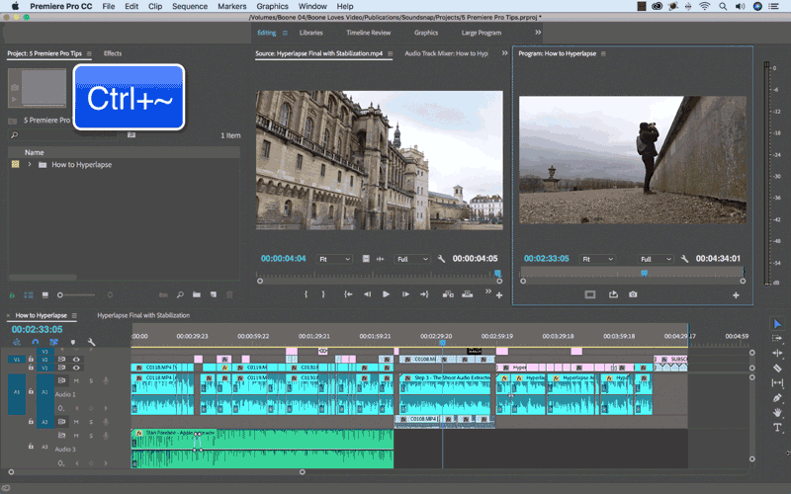Switch to the Libraries workspace
The width and height of the screenshot is (791, 494).
point(310,33)
